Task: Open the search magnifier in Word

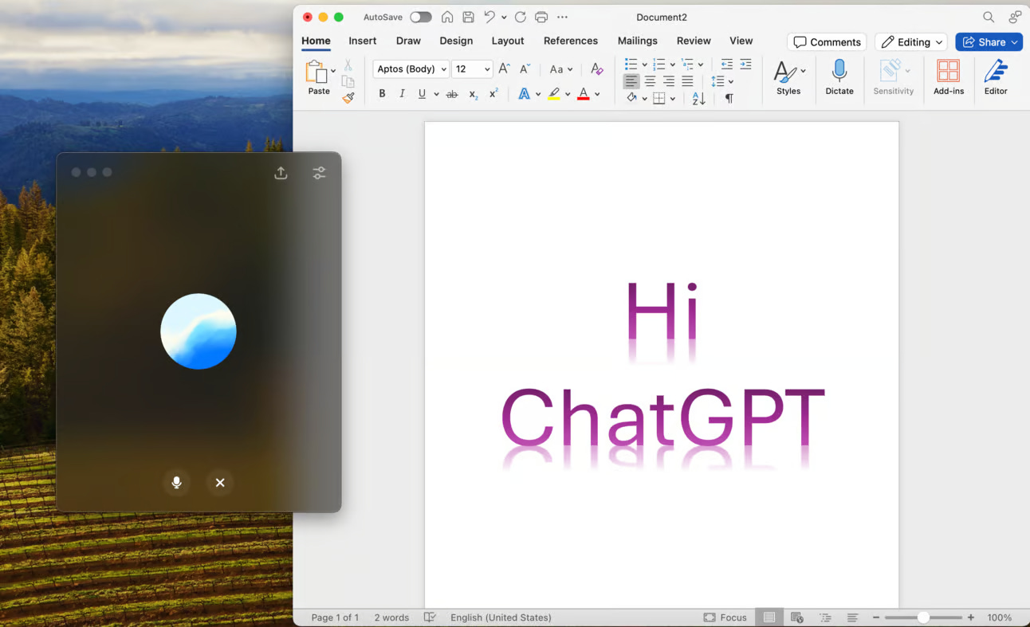Action: [x=989, y=17]
